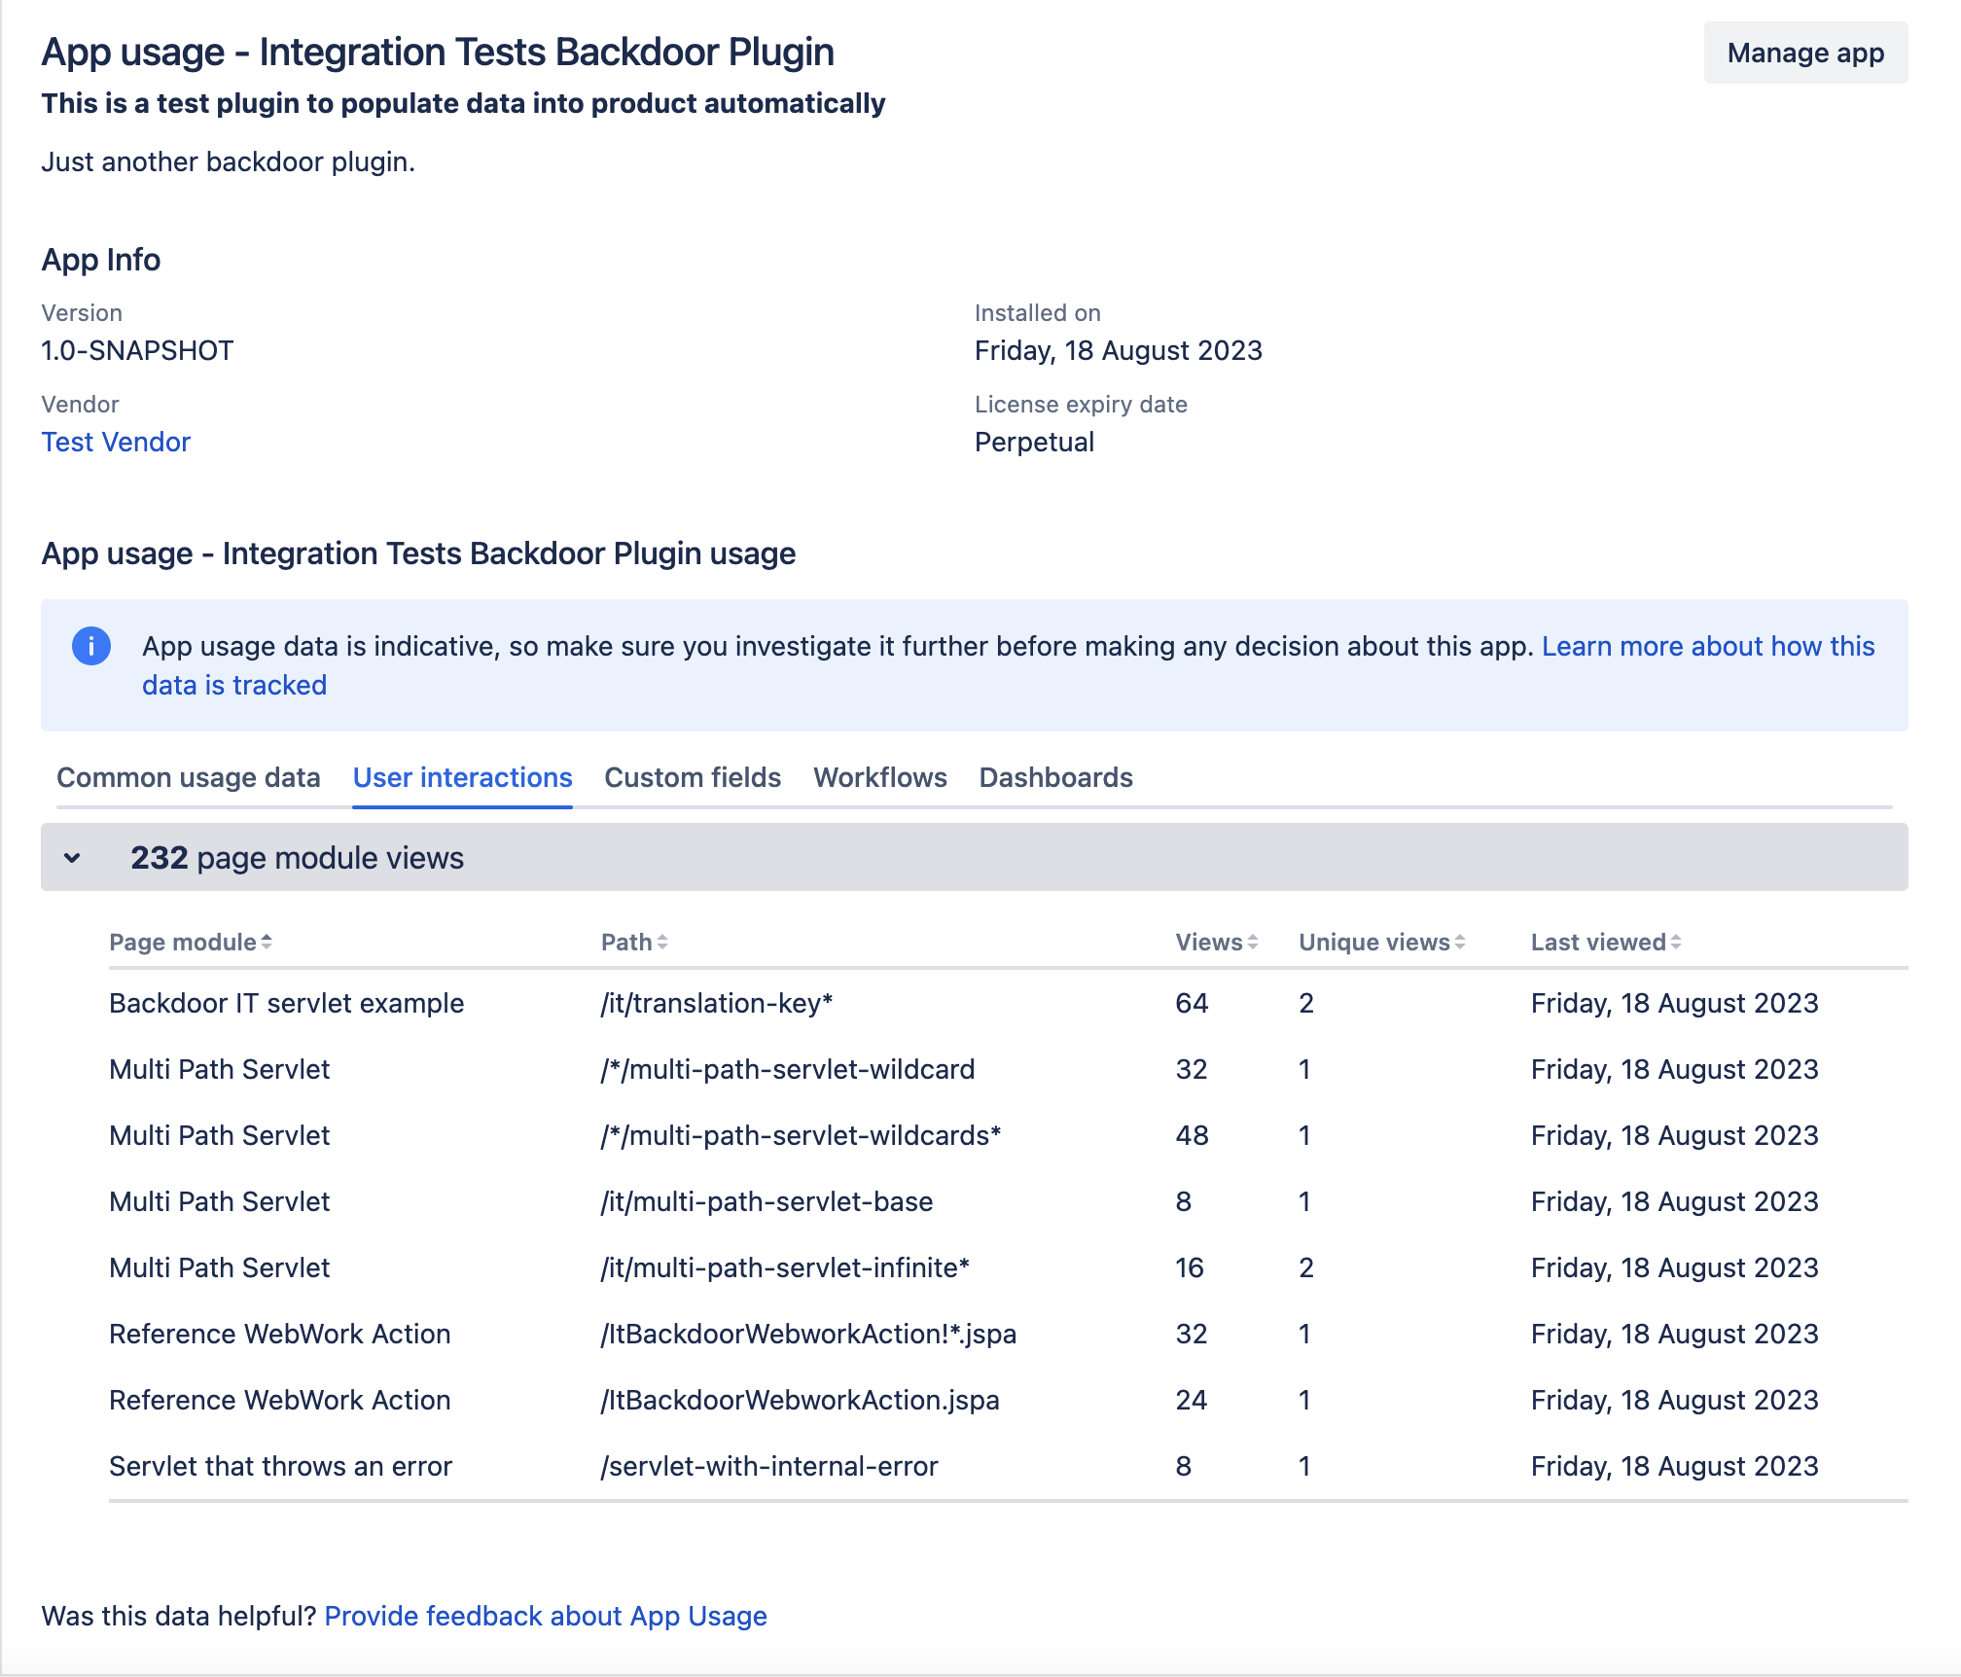Viewport: 1961px width, 1677px height.
Task: Switch to the Workflows tab
Action: click(879, 777)
